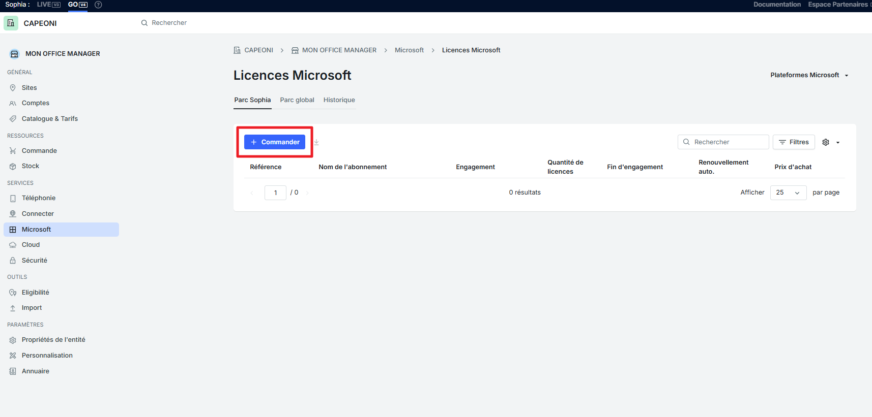Image resolution: width=872 pixels, height=417 pixels.
Task: Click the Commande cart icon
Action: tap(13, 151)
